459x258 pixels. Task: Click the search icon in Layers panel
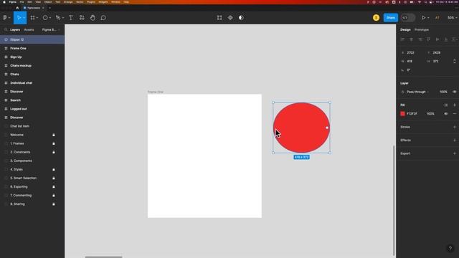click(x=6, y=29)
